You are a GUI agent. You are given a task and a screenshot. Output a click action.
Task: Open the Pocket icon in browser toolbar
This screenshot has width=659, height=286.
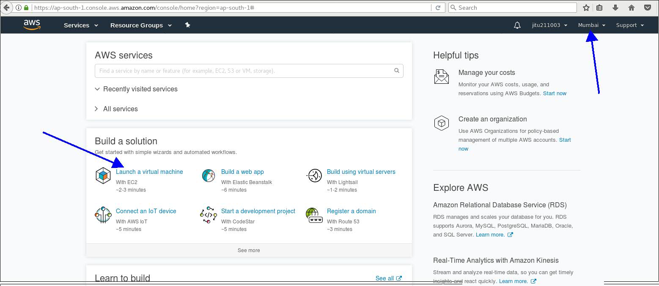pos(648,8)
